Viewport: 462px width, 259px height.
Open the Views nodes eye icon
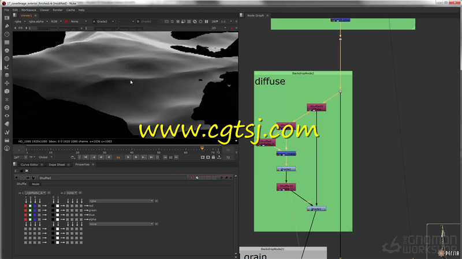tap(7, 116)
